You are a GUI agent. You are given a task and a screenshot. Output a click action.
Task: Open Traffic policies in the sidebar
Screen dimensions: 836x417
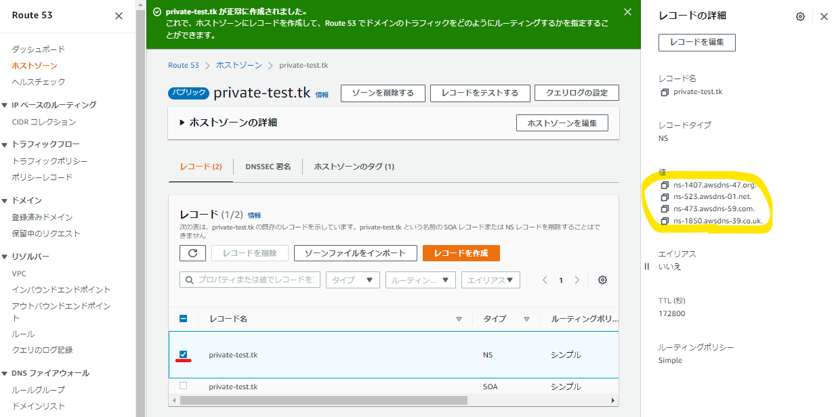[x=49, y=161]
